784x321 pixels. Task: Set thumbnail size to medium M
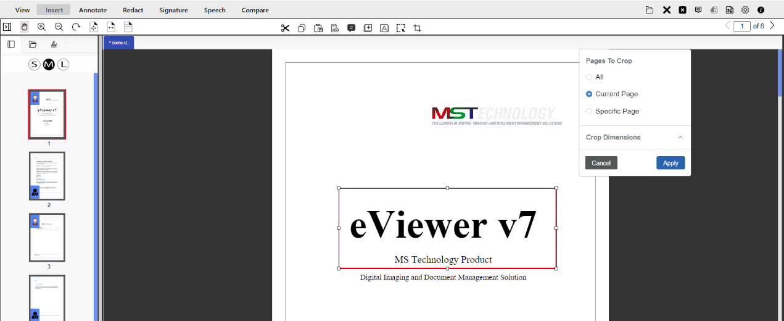[x=49, y=65]
